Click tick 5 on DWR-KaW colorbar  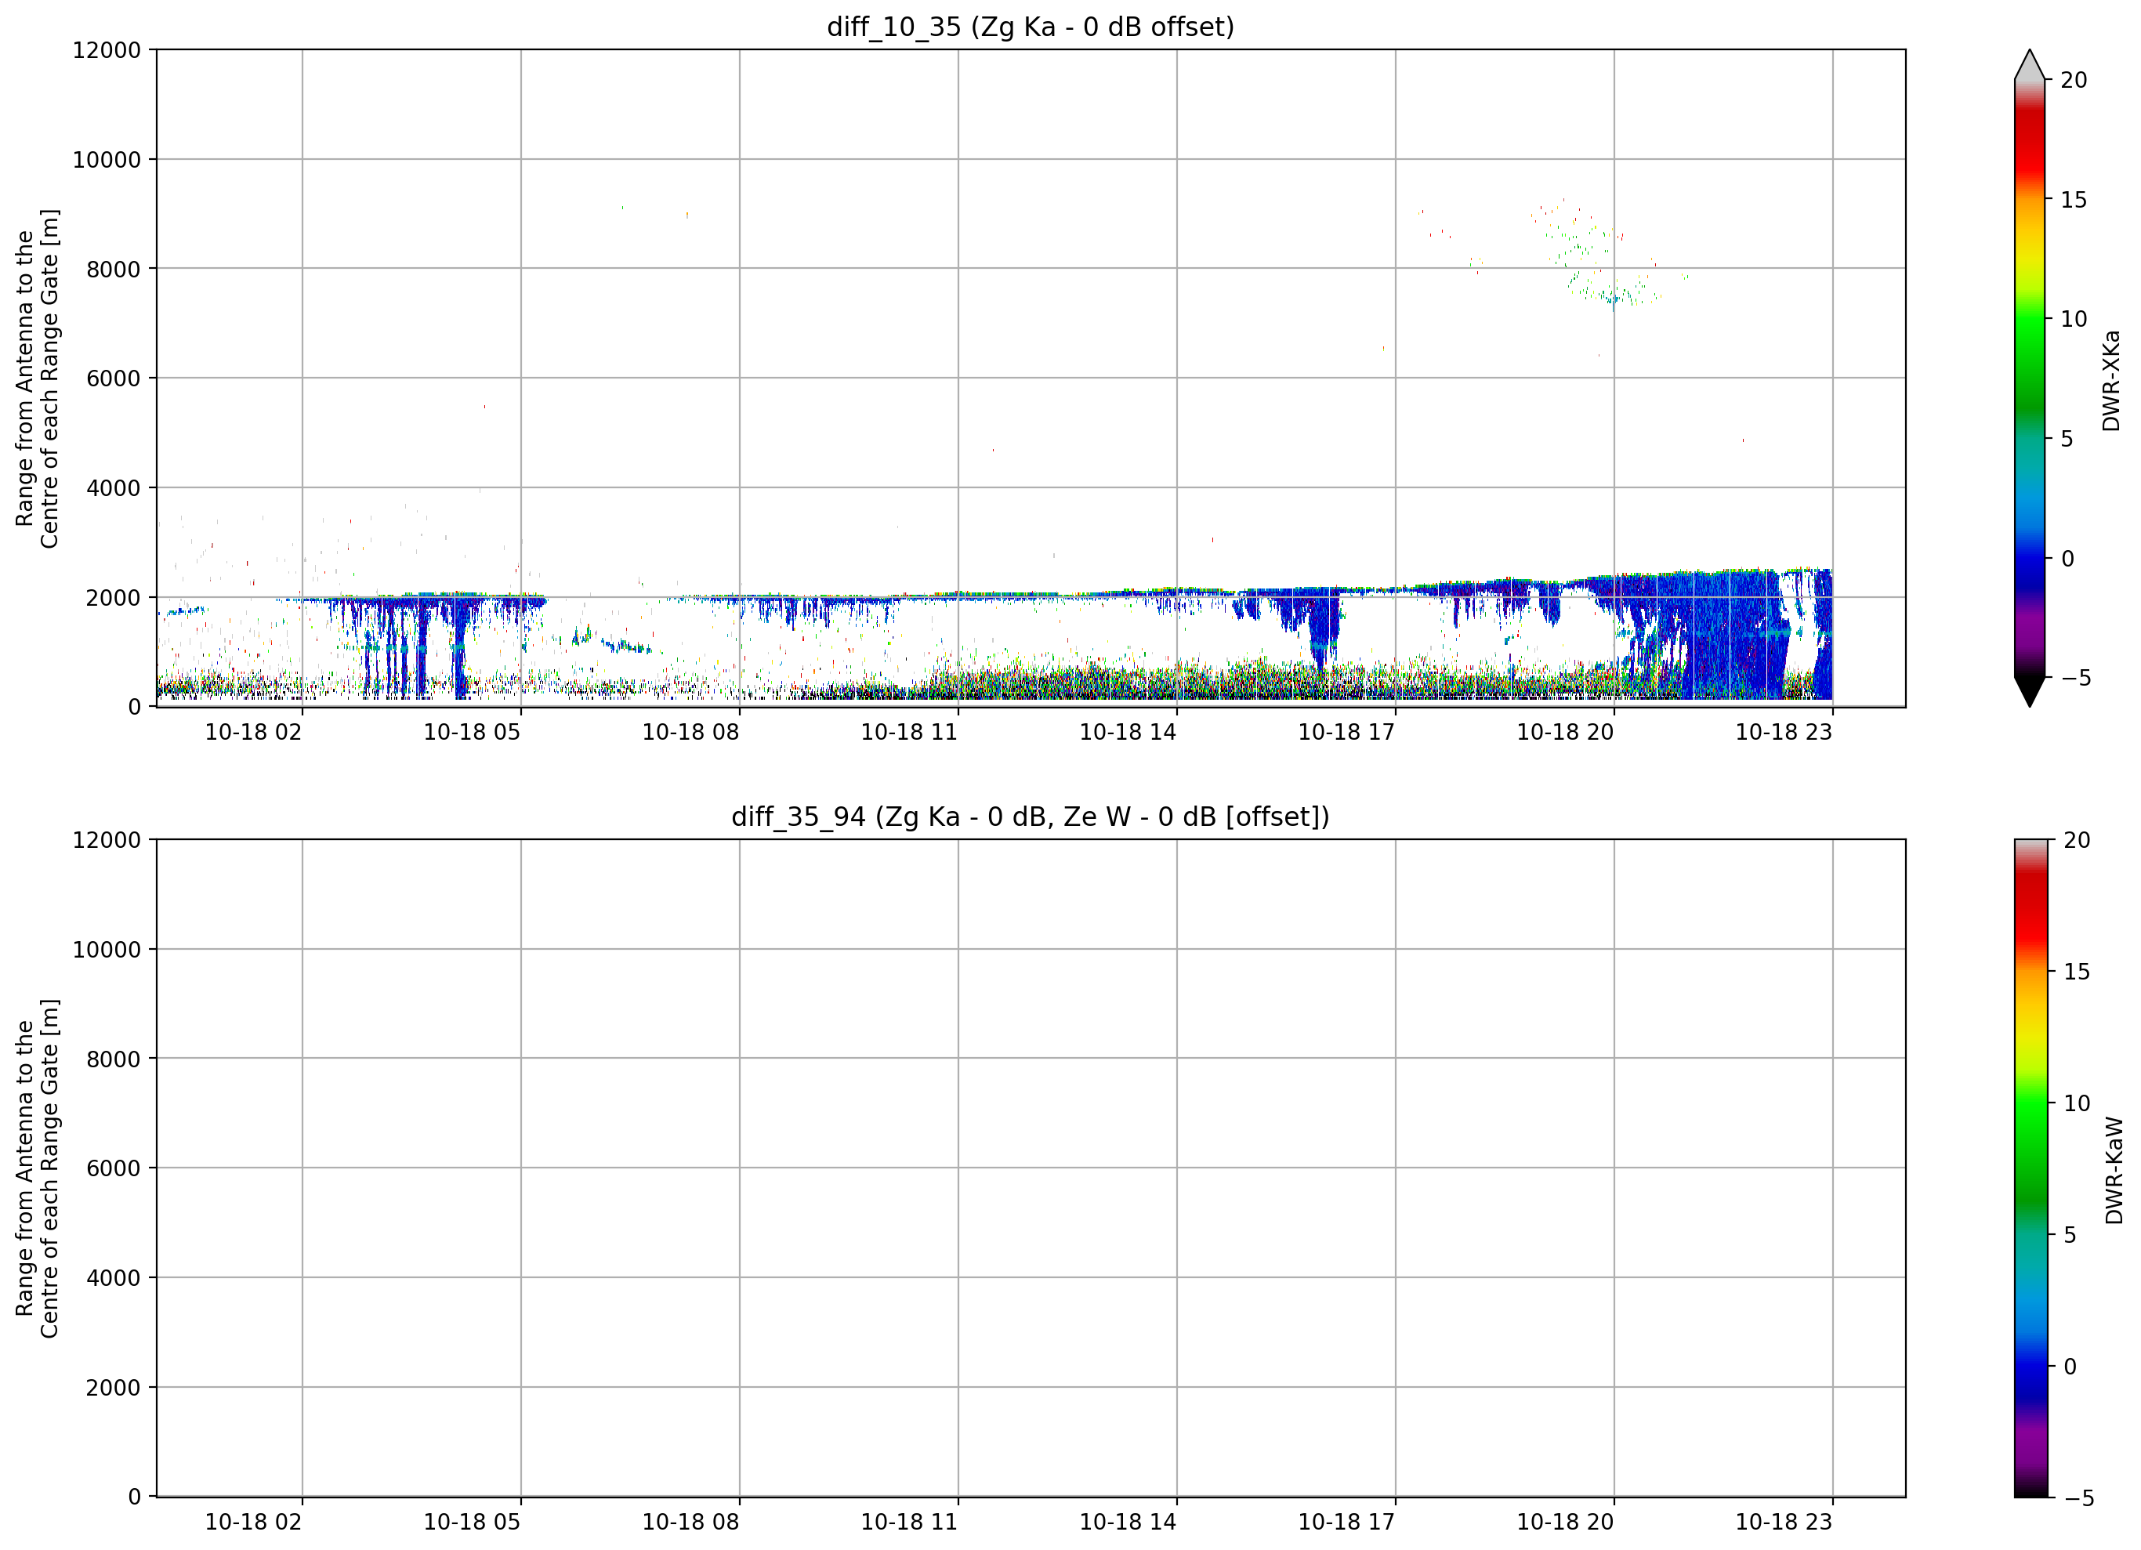pos(2070,1235)
